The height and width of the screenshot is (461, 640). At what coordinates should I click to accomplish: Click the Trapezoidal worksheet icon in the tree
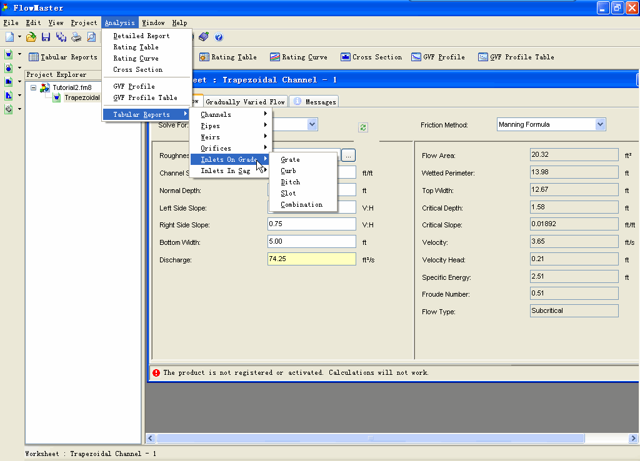point(57,98)
